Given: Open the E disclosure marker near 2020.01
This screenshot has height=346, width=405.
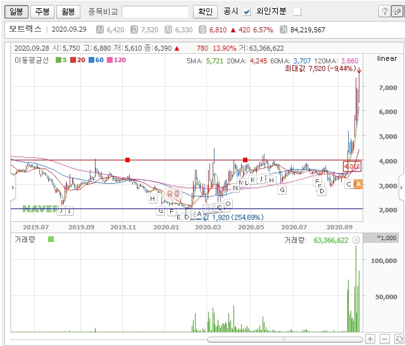Looking at the screenshot, I should click(178, 217).
